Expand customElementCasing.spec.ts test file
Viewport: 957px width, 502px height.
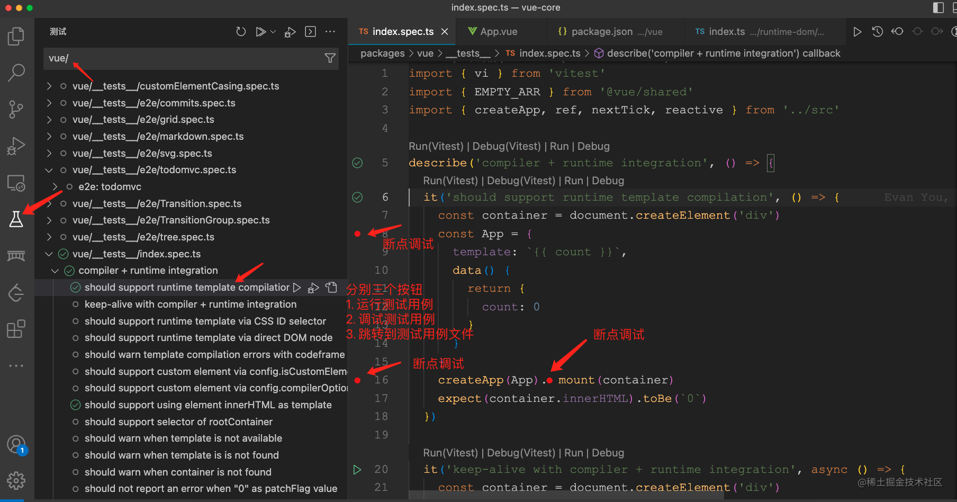(x=49, y=86)
